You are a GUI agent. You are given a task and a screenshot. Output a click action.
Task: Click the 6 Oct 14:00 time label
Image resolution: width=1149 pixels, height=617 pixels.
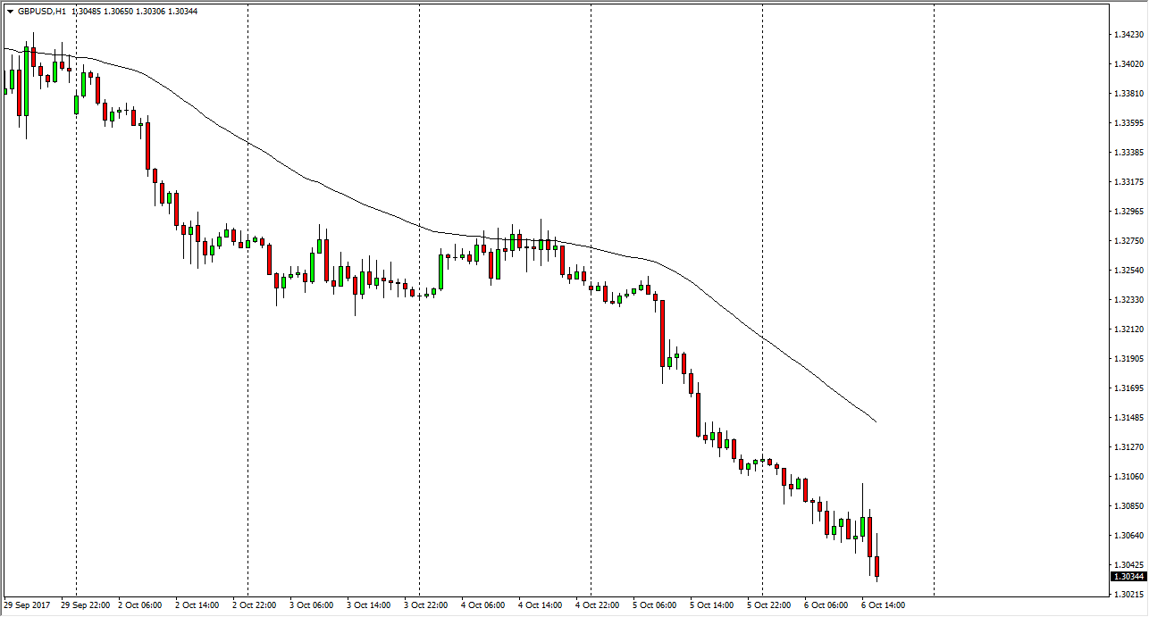pyautogui.click(x=883, y=605)
